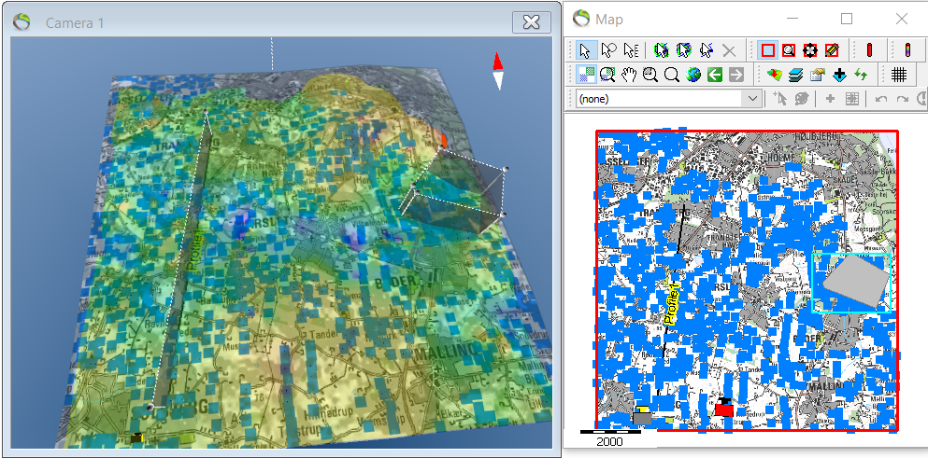The image size is (928, 458).
Task: Click the (none) combo box field
Action: (669, 99)
